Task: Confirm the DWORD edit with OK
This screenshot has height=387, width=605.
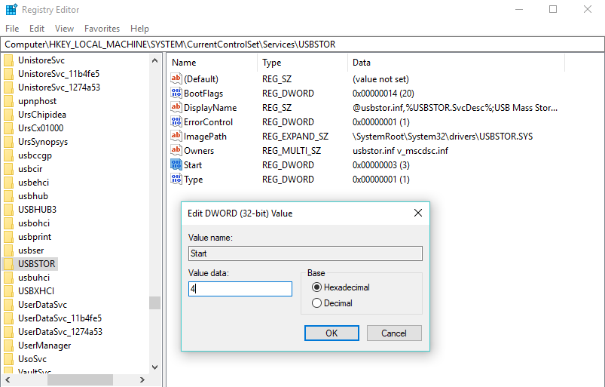Action: [x=332, y=333]
